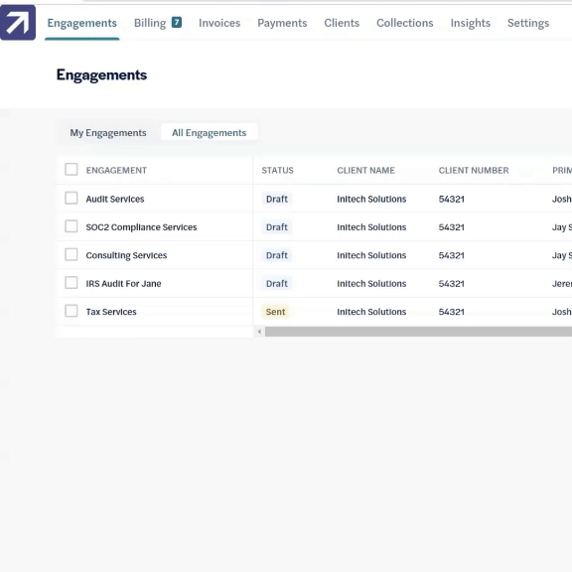Open the SOC2 Compliance Services engagement
The image size is (572, 572).
pos(142,227)
